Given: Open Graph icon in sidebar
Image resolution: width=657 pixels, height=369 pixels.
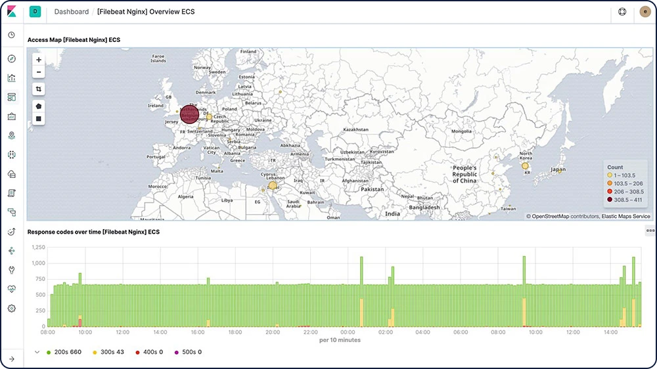Looking at the screenshot, I should point(12,251).
